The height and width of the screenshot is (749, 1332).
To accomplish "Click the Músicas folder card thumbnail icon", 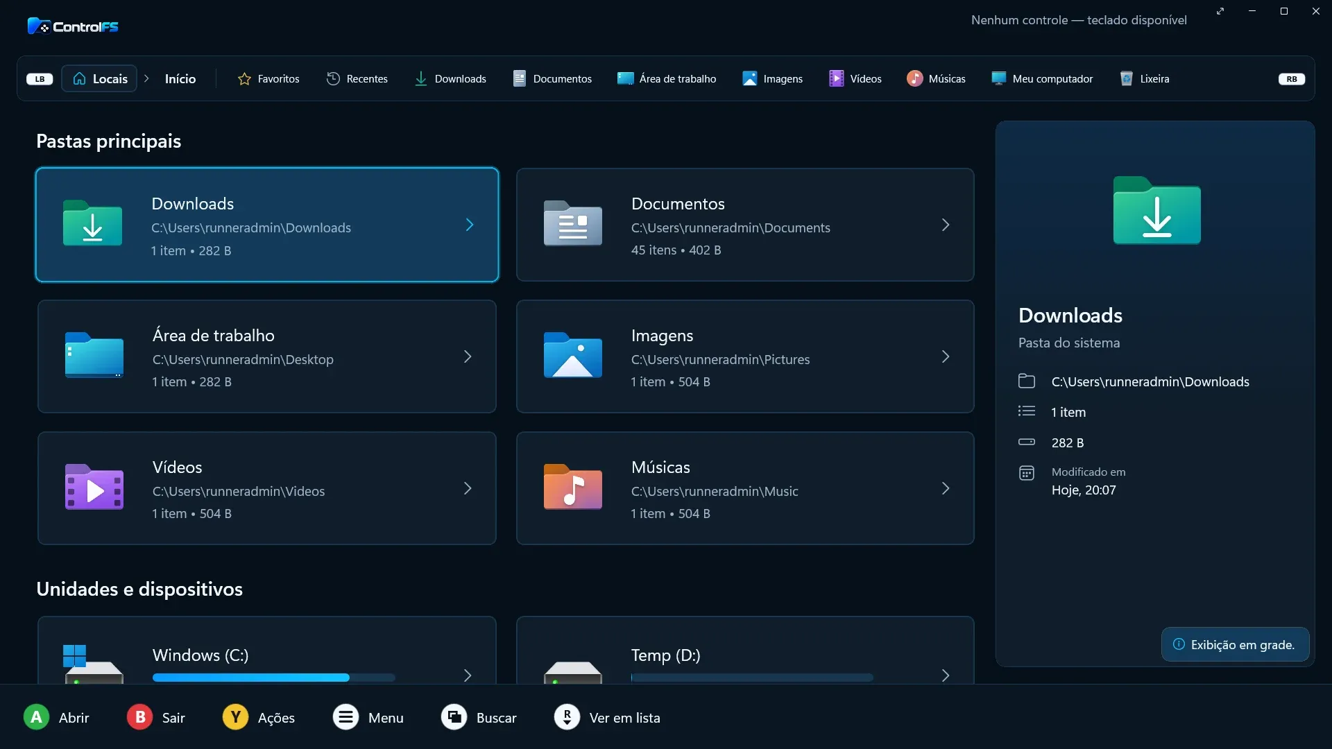I will (572, 487).
